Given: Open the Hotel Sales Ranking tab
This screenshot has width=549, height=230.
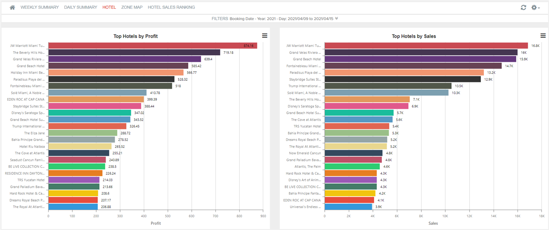Looking at the screenshot, I should coord(172,8).
